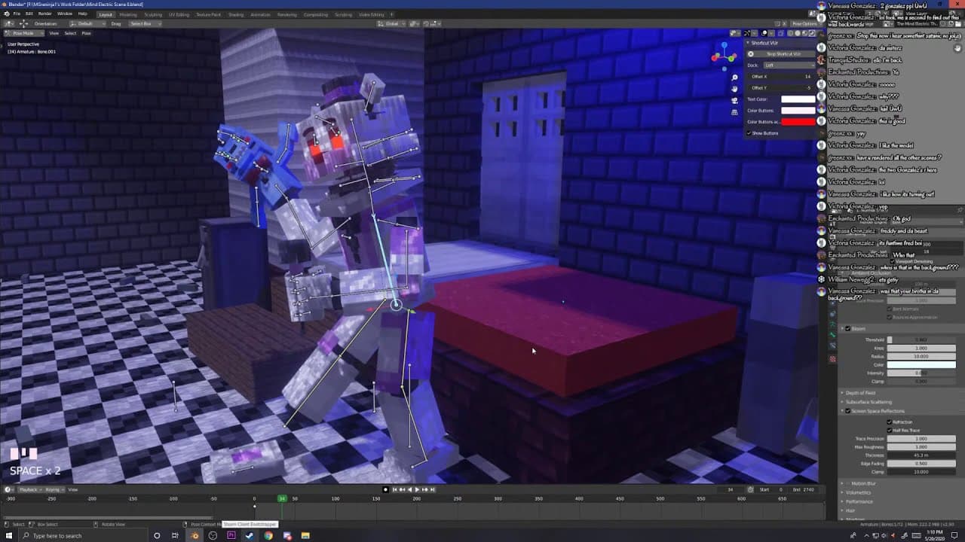Open the Default orientation dropdown
The width and height of the screenshot is (965, 542).
coord(87,23)
